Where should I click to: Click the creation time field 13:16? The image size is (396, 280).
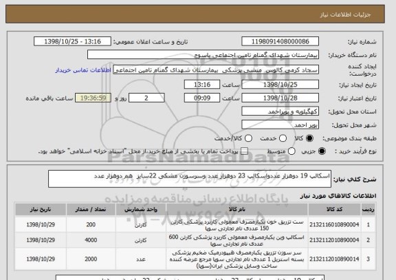point(202,85)
